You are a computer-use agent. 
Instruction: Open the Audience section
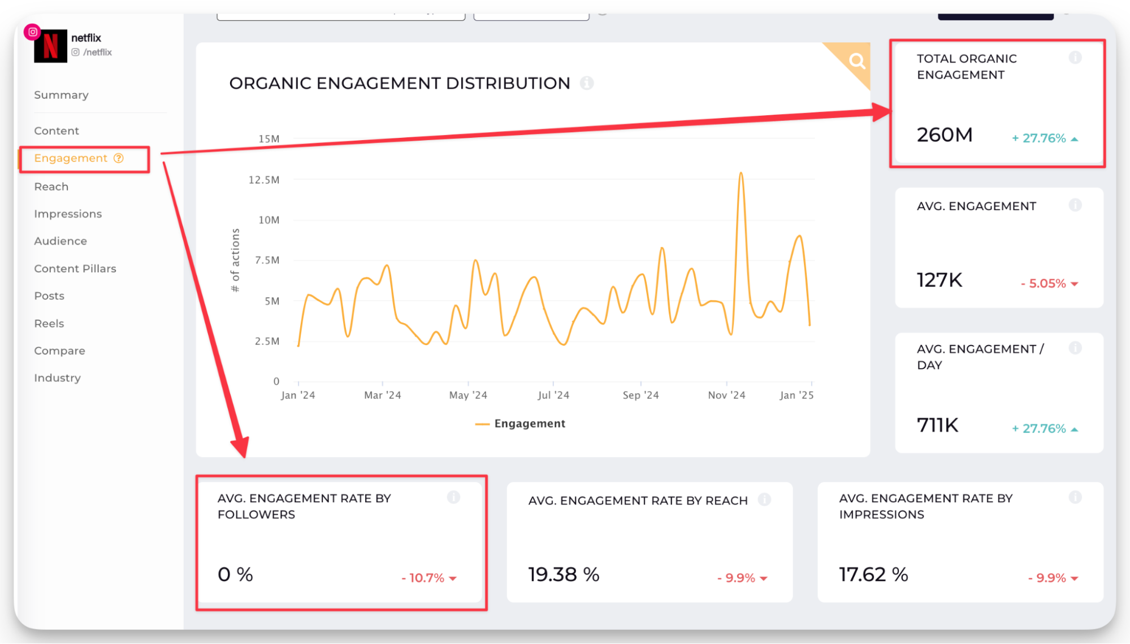pyautogui.click(x=60, y=241)
